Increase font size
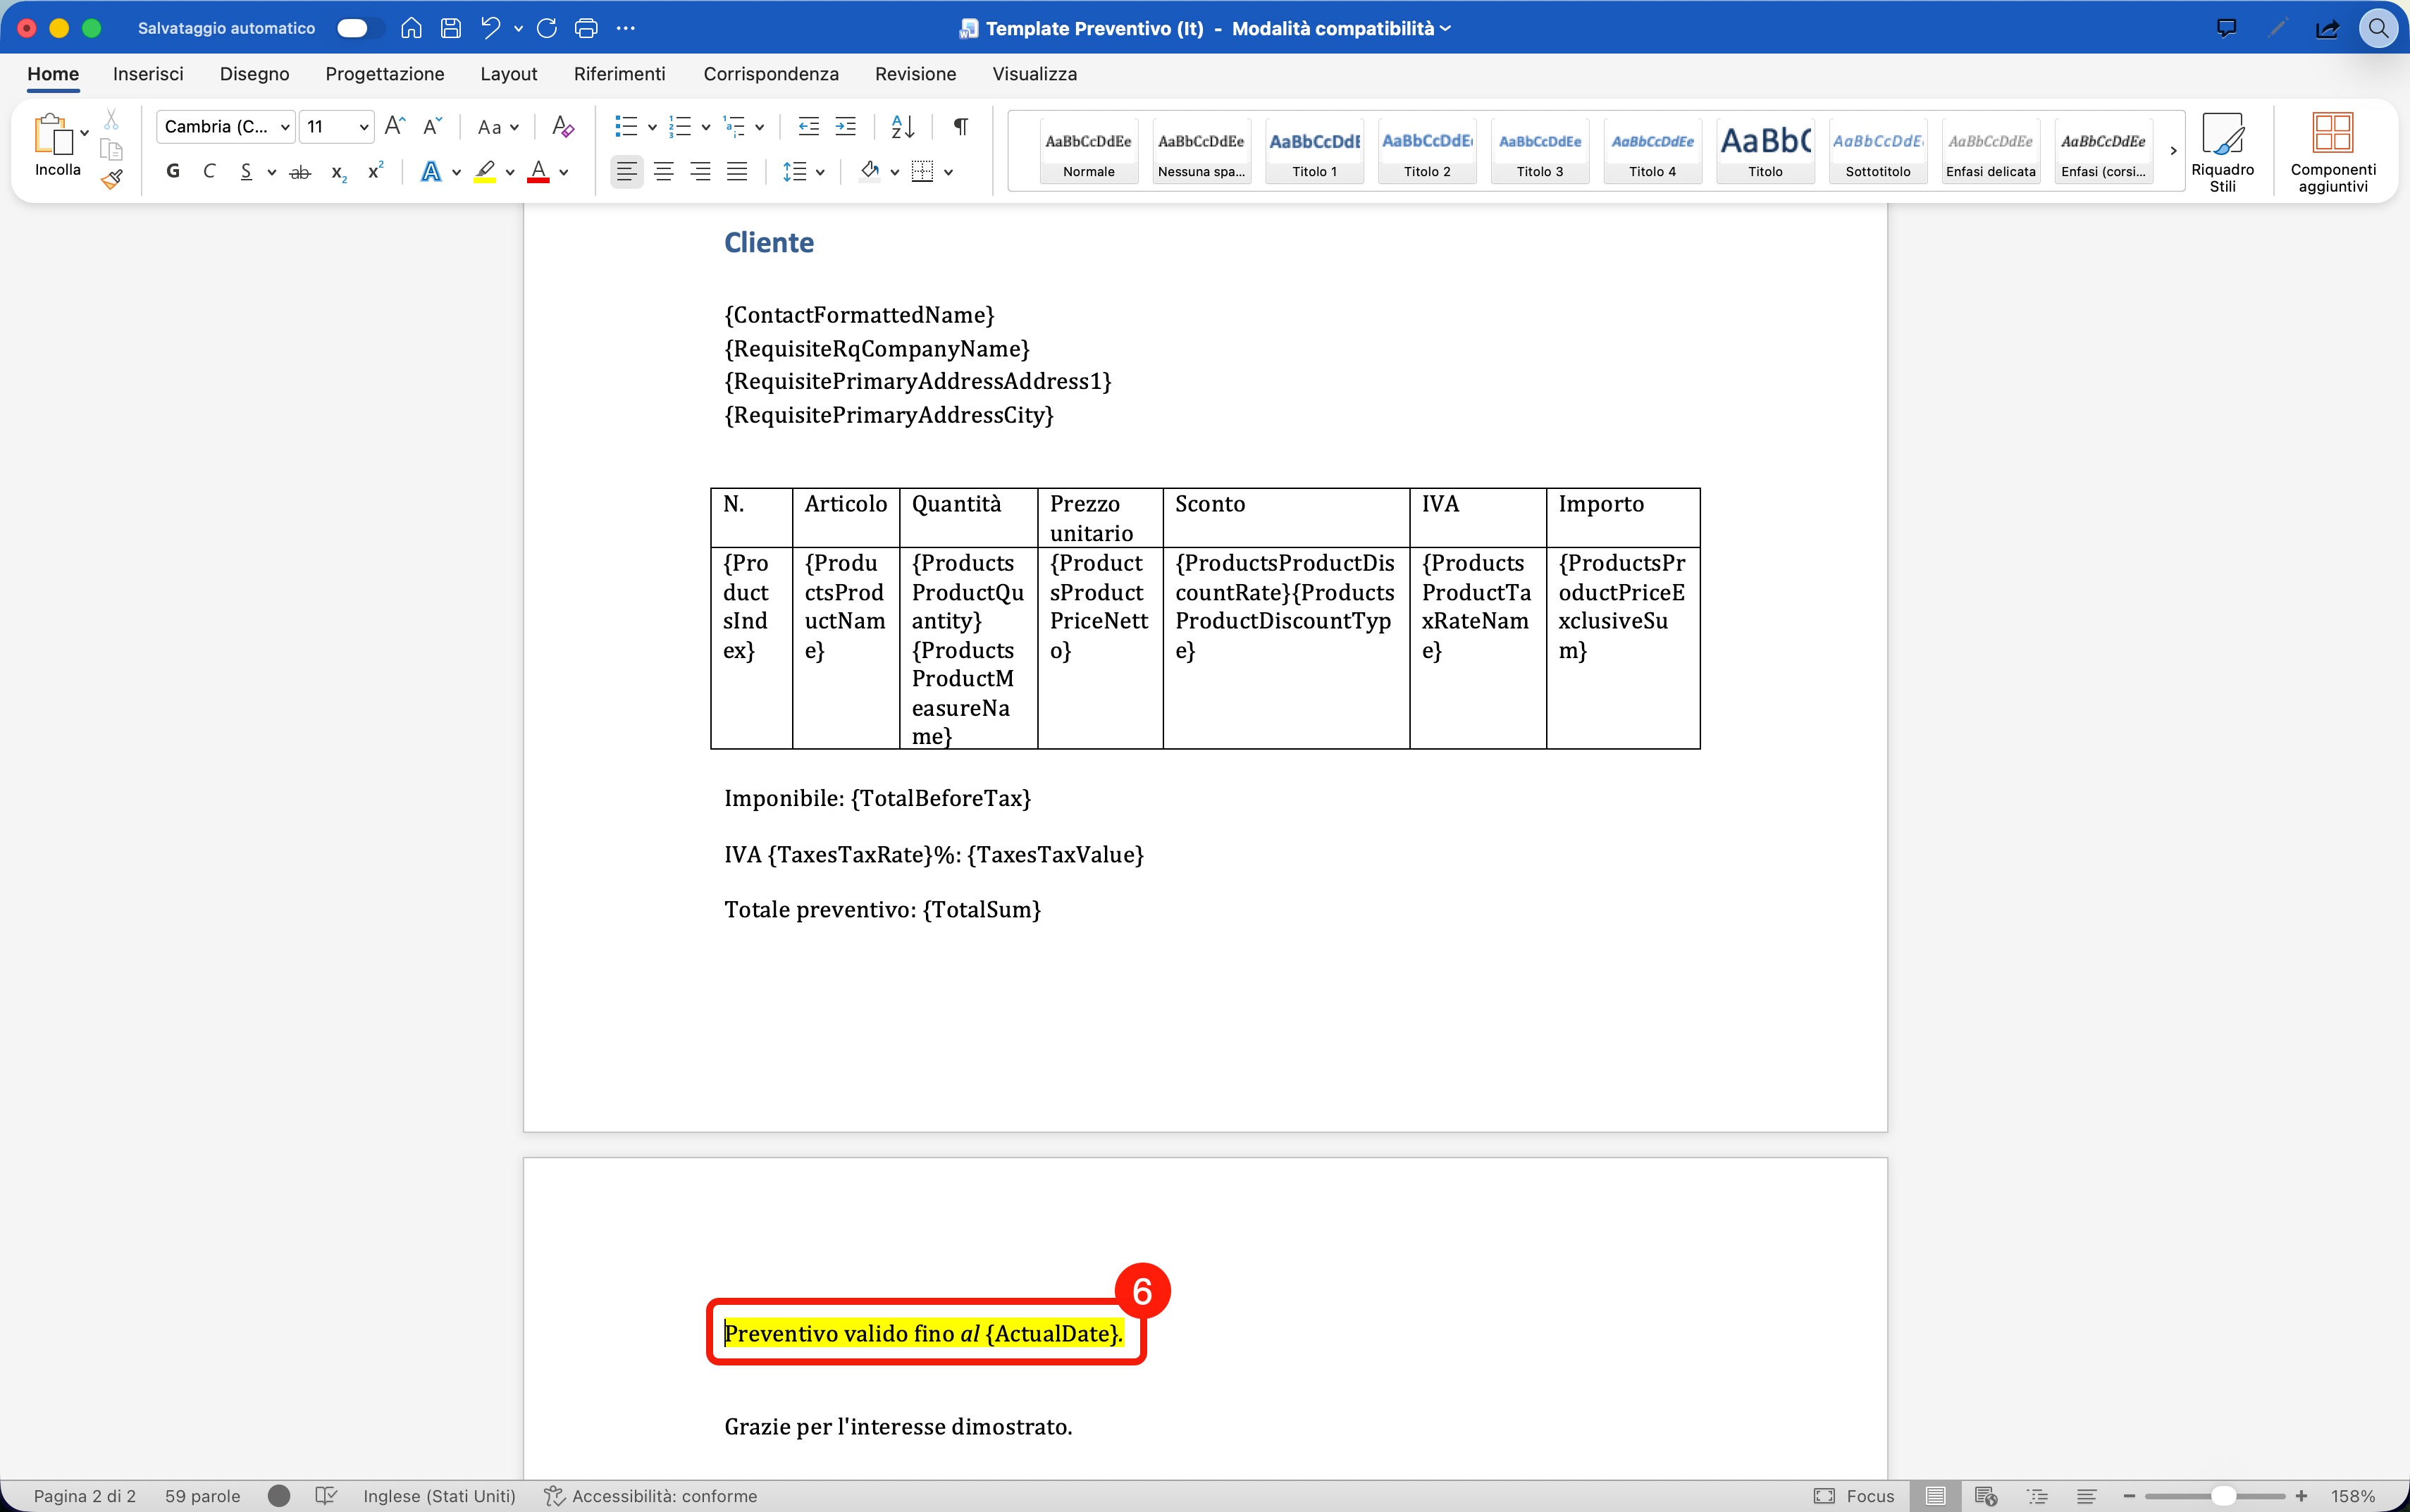 395,126
